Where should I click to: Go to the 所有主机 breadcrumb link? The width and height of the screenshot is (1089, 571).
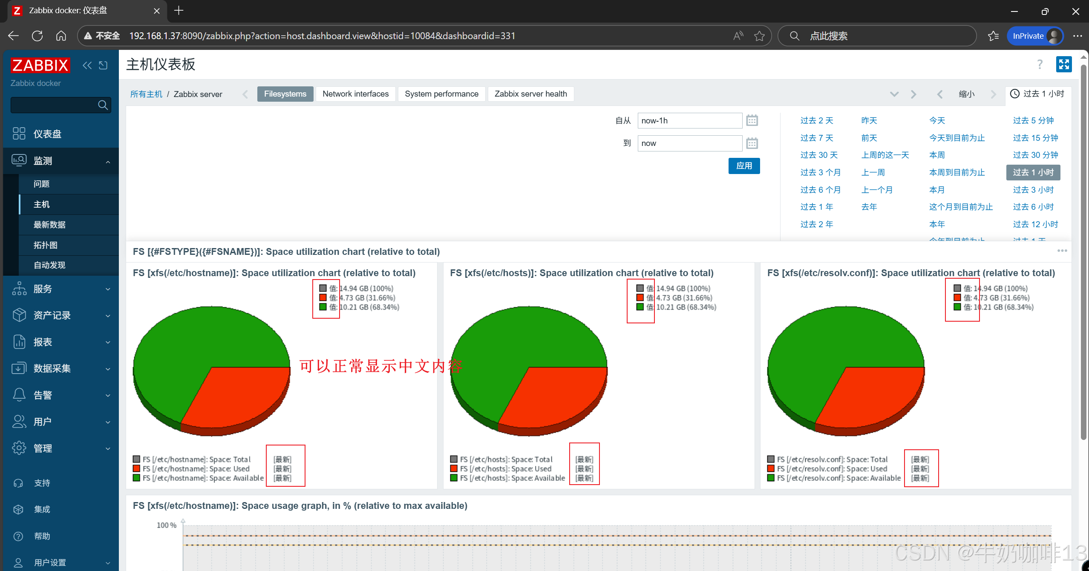tap(146, 94)
